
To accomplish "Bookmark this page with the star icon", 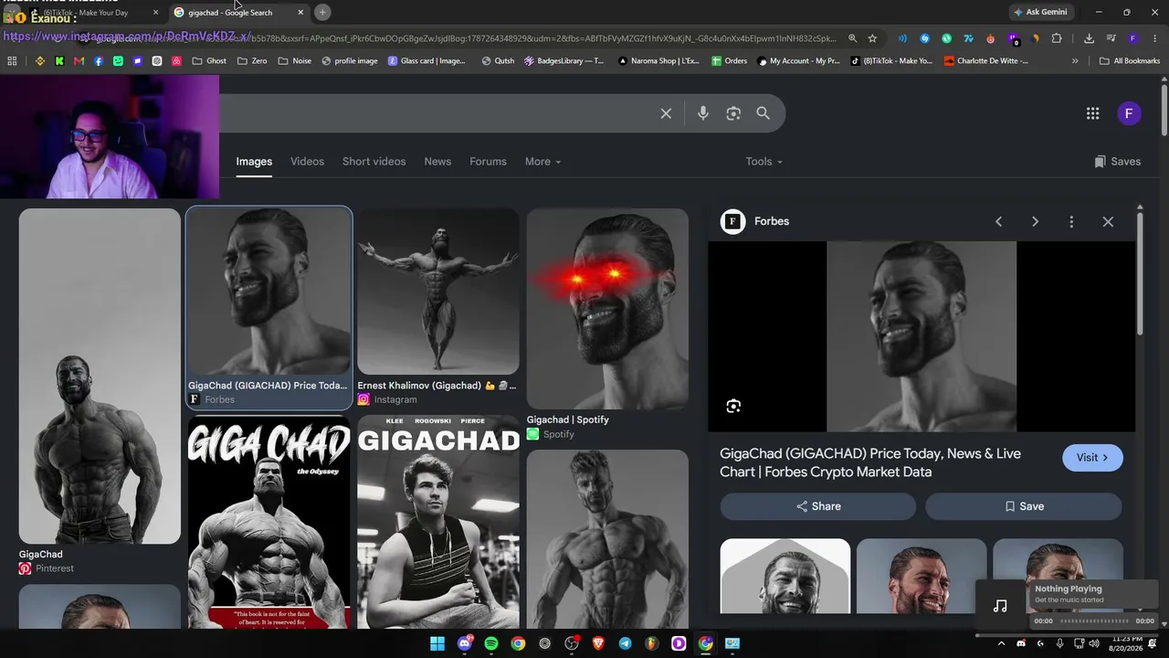I will pos(872,38).
